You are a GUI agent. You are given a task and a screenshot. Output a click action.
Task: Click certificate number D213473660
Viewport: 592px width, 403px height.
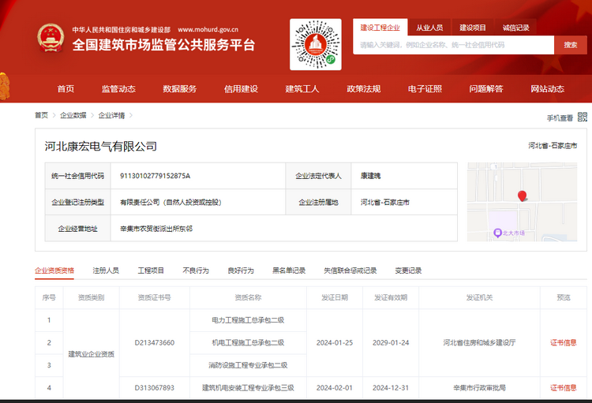pyautogui.click(x=155, y=342)
